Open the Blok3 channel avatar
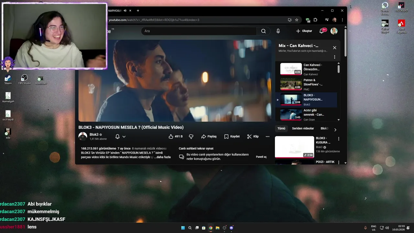The width and height of the screenshot is (414, 233). 83,136
